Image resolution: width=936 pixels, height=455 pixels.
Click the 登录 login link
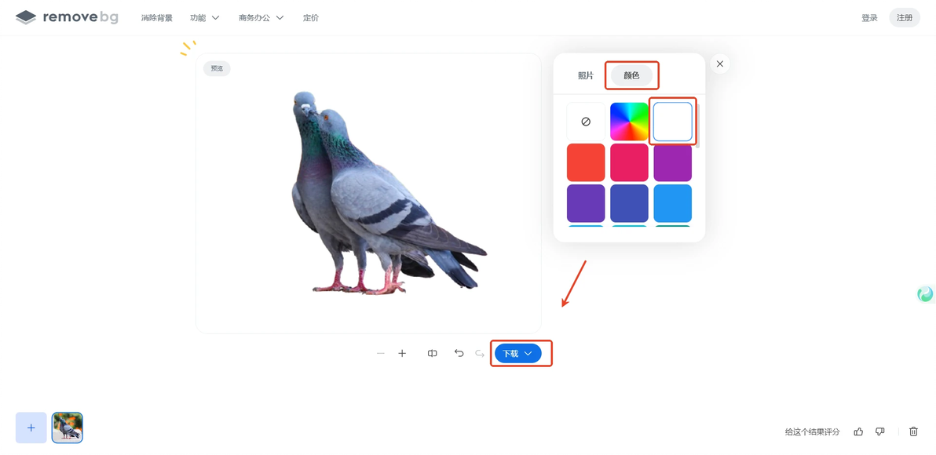point(869,18)
